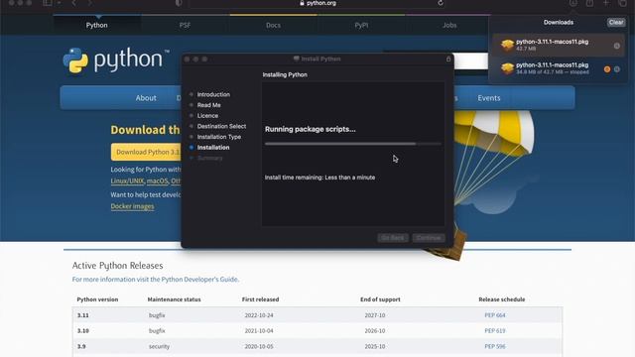Click the Go Back button in installer
Viewport: 635px width, 357px height.
[393, 238]
